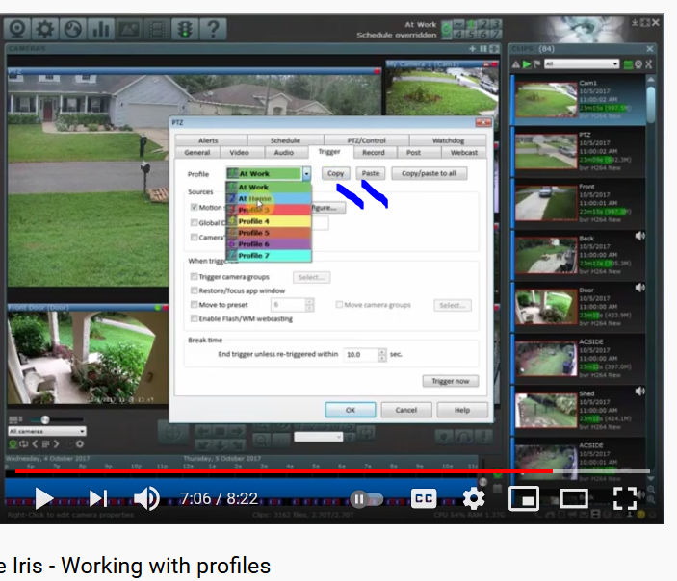
Task: Enter full screen mode
Action: [x=625, y=498]
